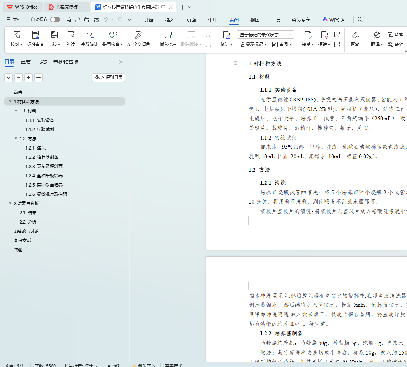Screen dimensions: 407x367
Task: Close the navigation pane with X
Action: click(x=121, y=62)
